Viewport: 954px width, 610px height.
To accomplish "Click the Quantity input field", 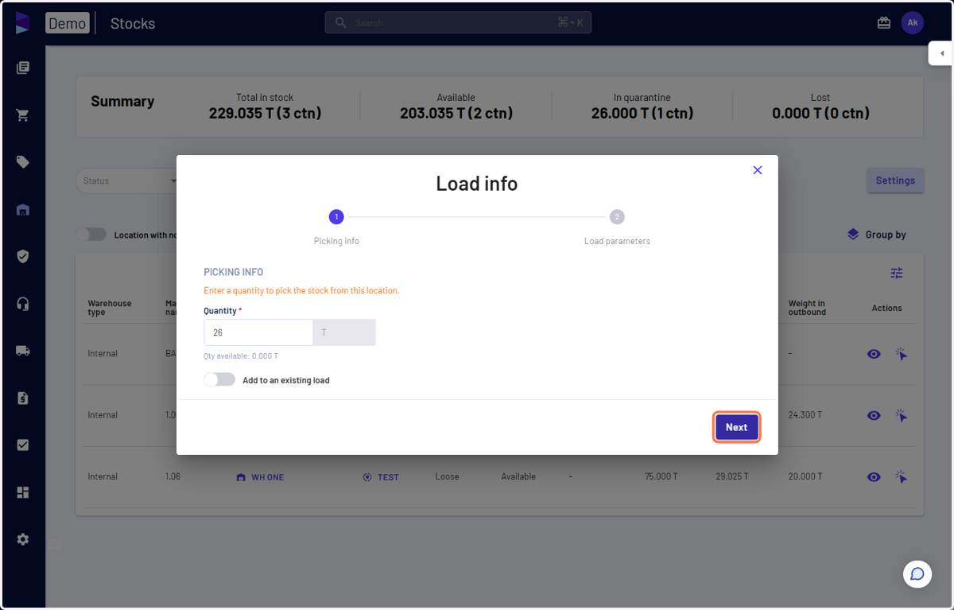I will coord(258,332).
